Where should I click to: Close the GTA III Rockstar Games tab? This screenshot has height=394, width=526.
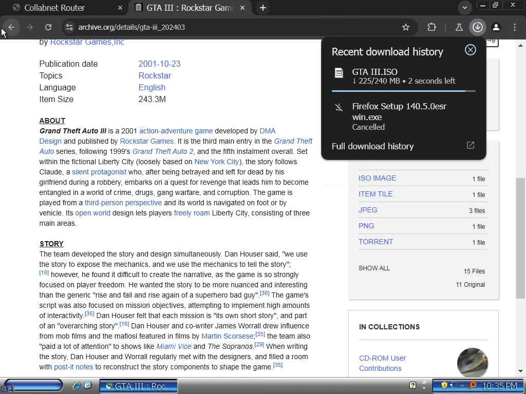click(x=242, y=8)
